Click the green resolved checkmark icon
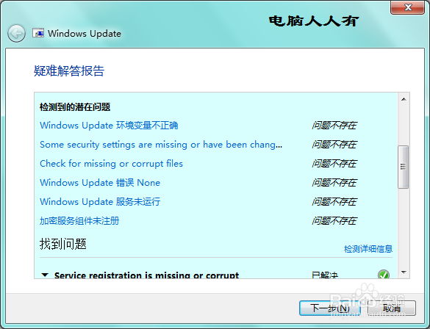This screenshot has width=430, height=329. tap(384, 274)
